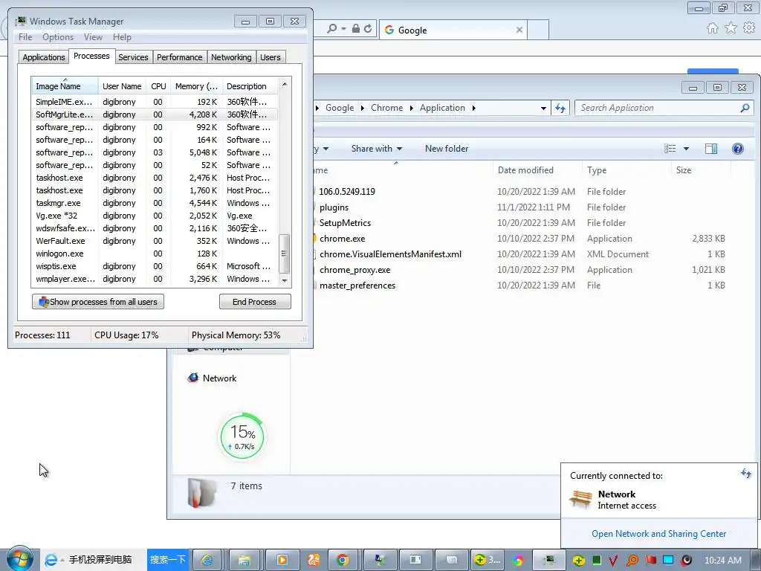This screenshot has height=571, width=761.
Task: Open the Share with dropdown
Action: (377, 149)
